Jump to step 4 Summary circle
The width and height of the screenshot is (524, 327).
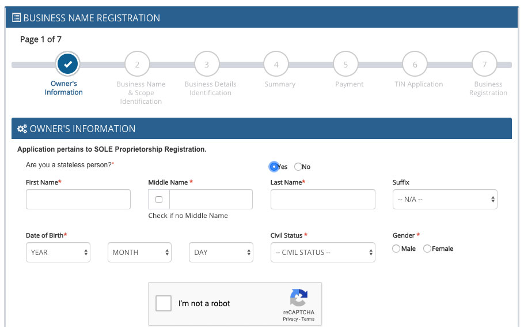coord(276,64)
